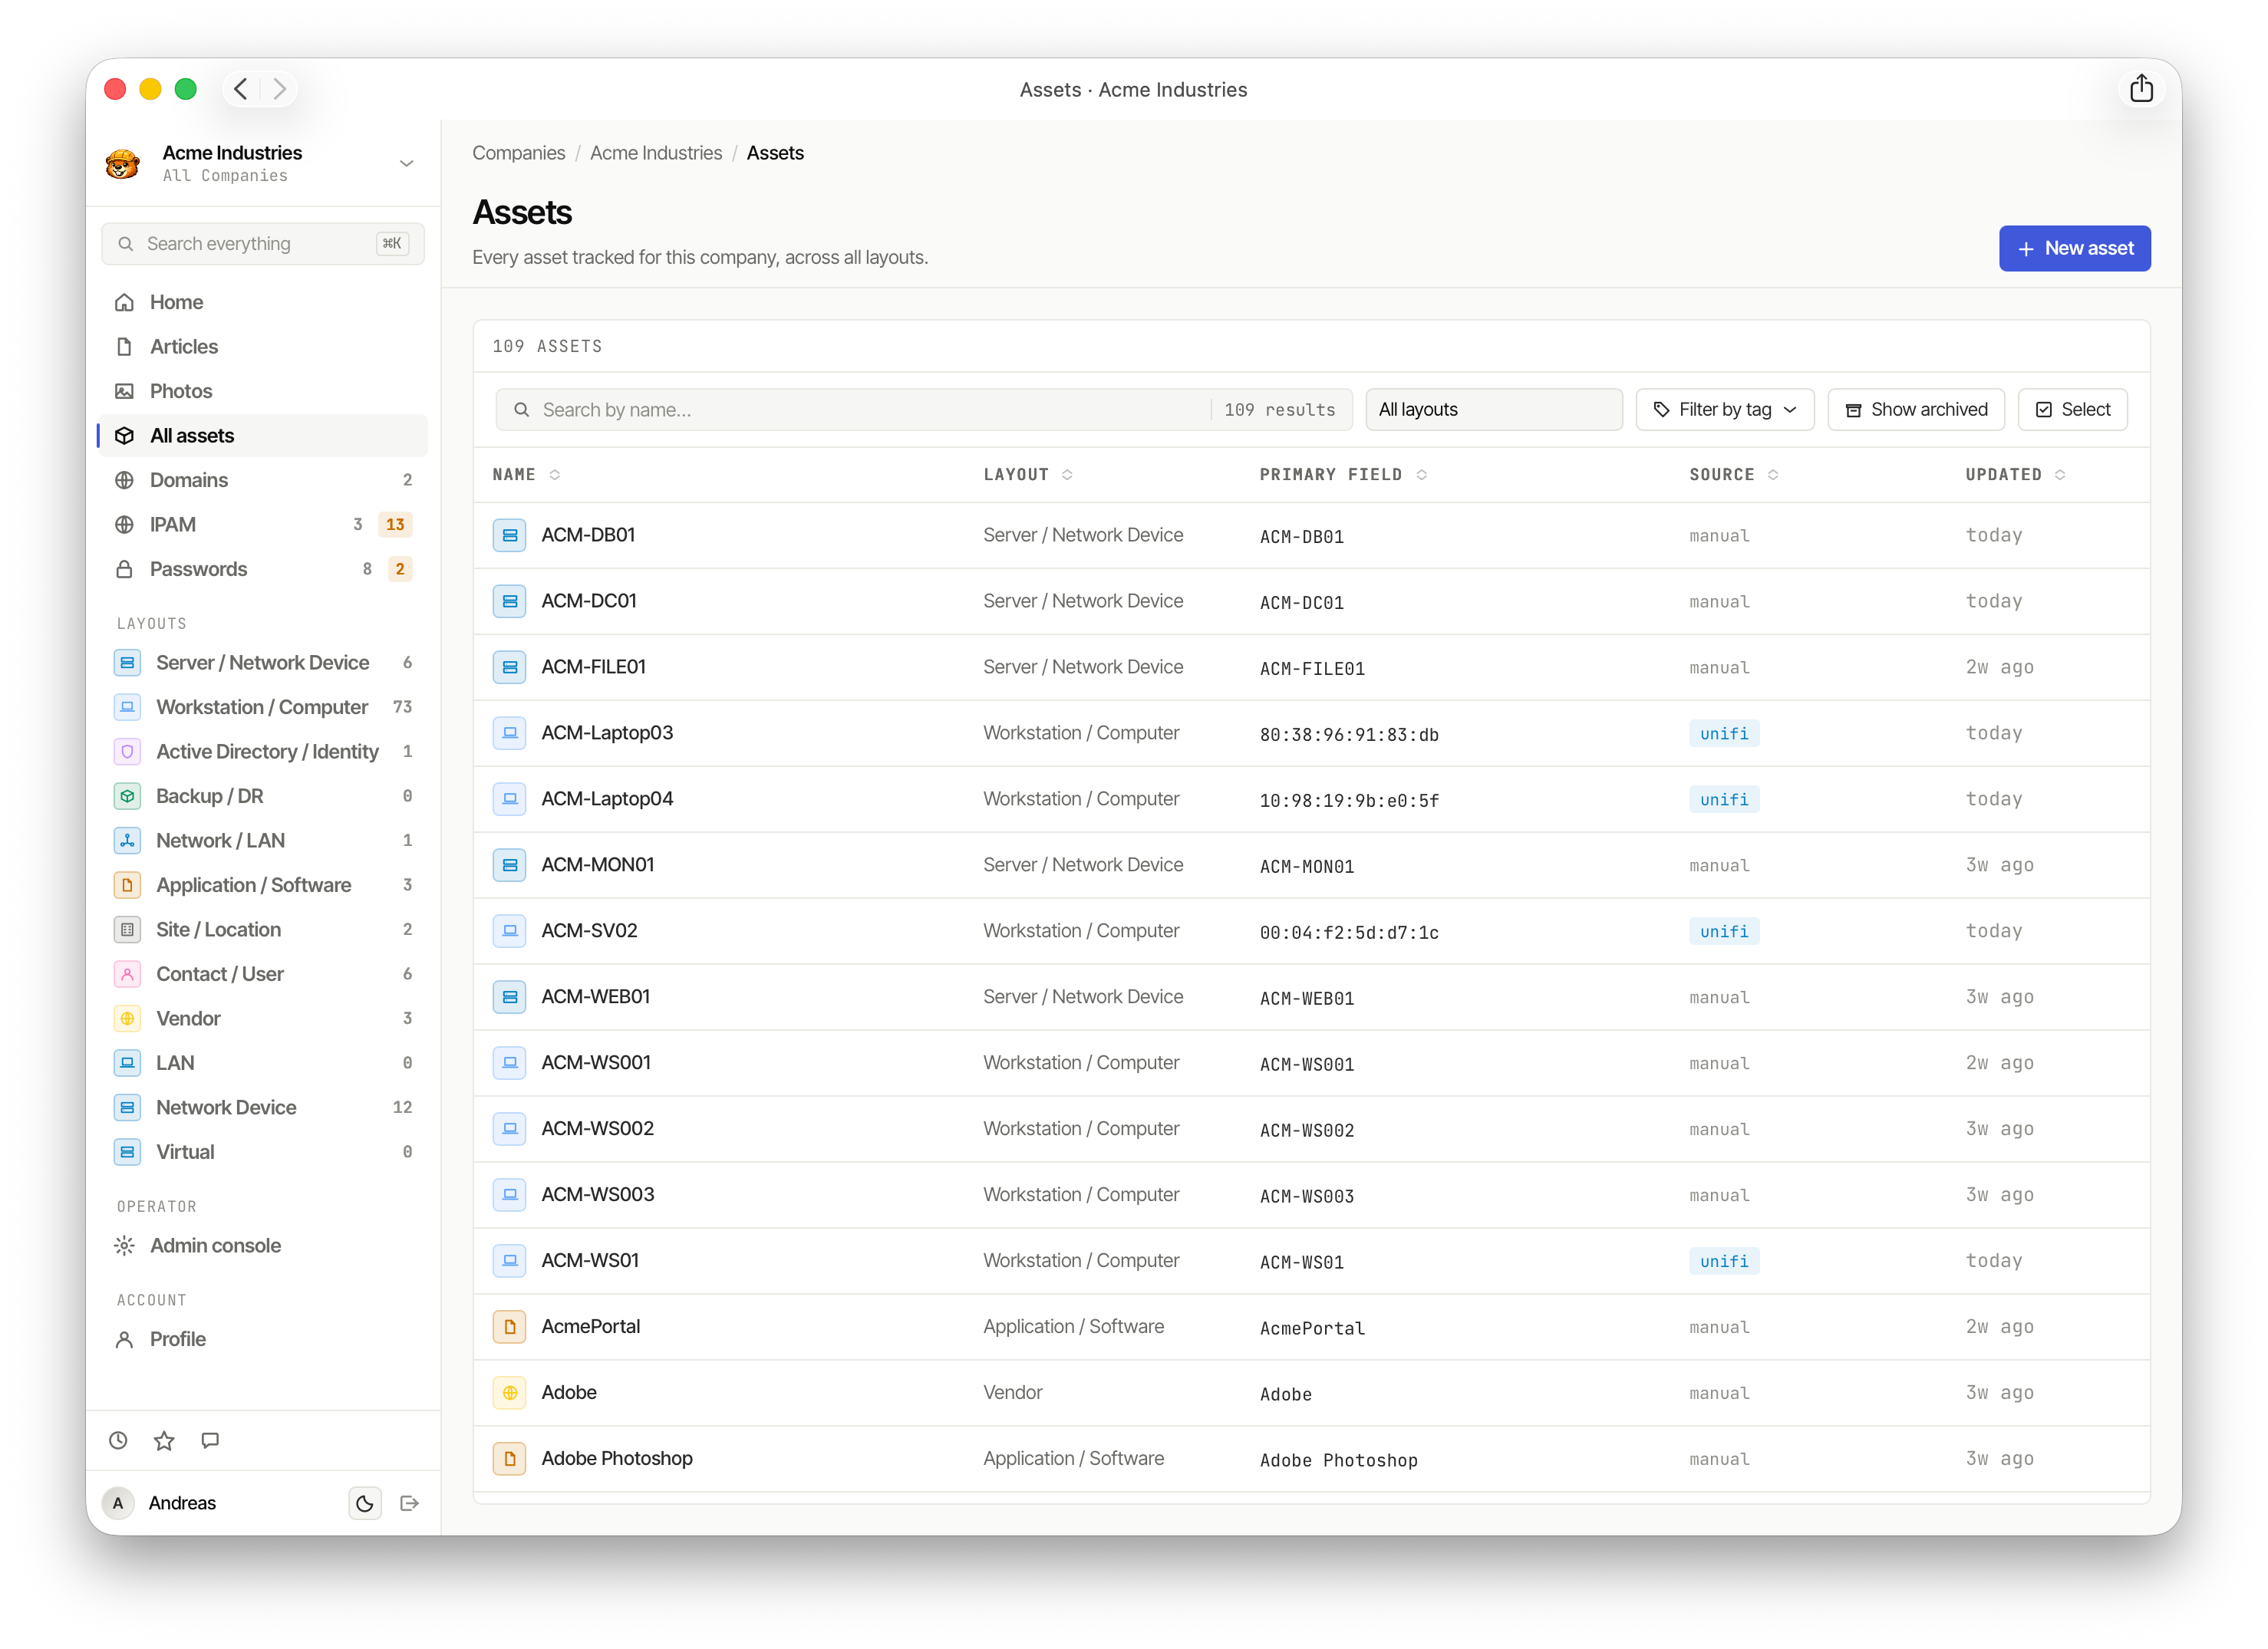Click the Network / LAN topology icon
2268x1649 pixels.
coord(127,841)
